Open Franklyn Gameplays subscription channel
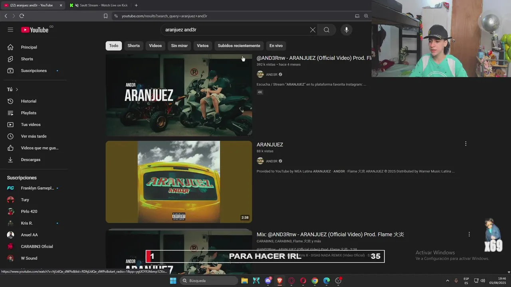The width and height of the screenshot is (511, 287). 34,188
